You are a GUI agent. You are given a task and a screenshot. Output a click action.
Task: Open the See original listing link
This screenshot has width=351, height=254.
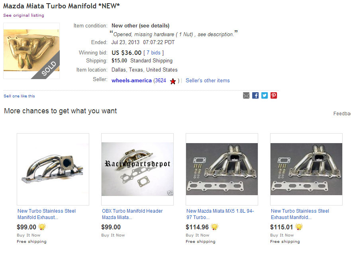click(24, 16)
